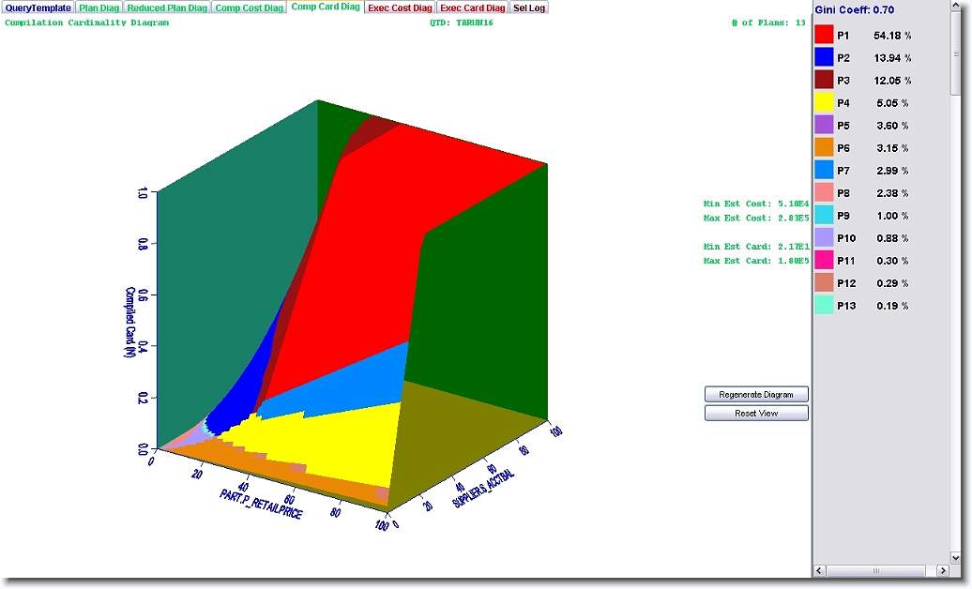Select the purple P5 plan swatch
Screen dimensions: 972x589
point(824,125)
